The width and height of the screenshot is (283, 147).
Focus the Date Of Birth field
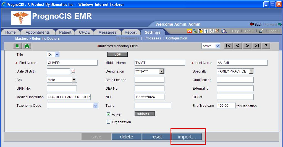point(58,71)
